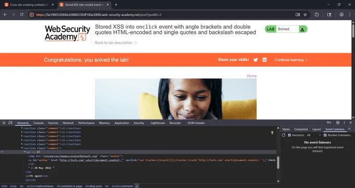This screenshot has width=355, height=188.
Task: Show the Layout sidebar pane
Action: (316, 129)
